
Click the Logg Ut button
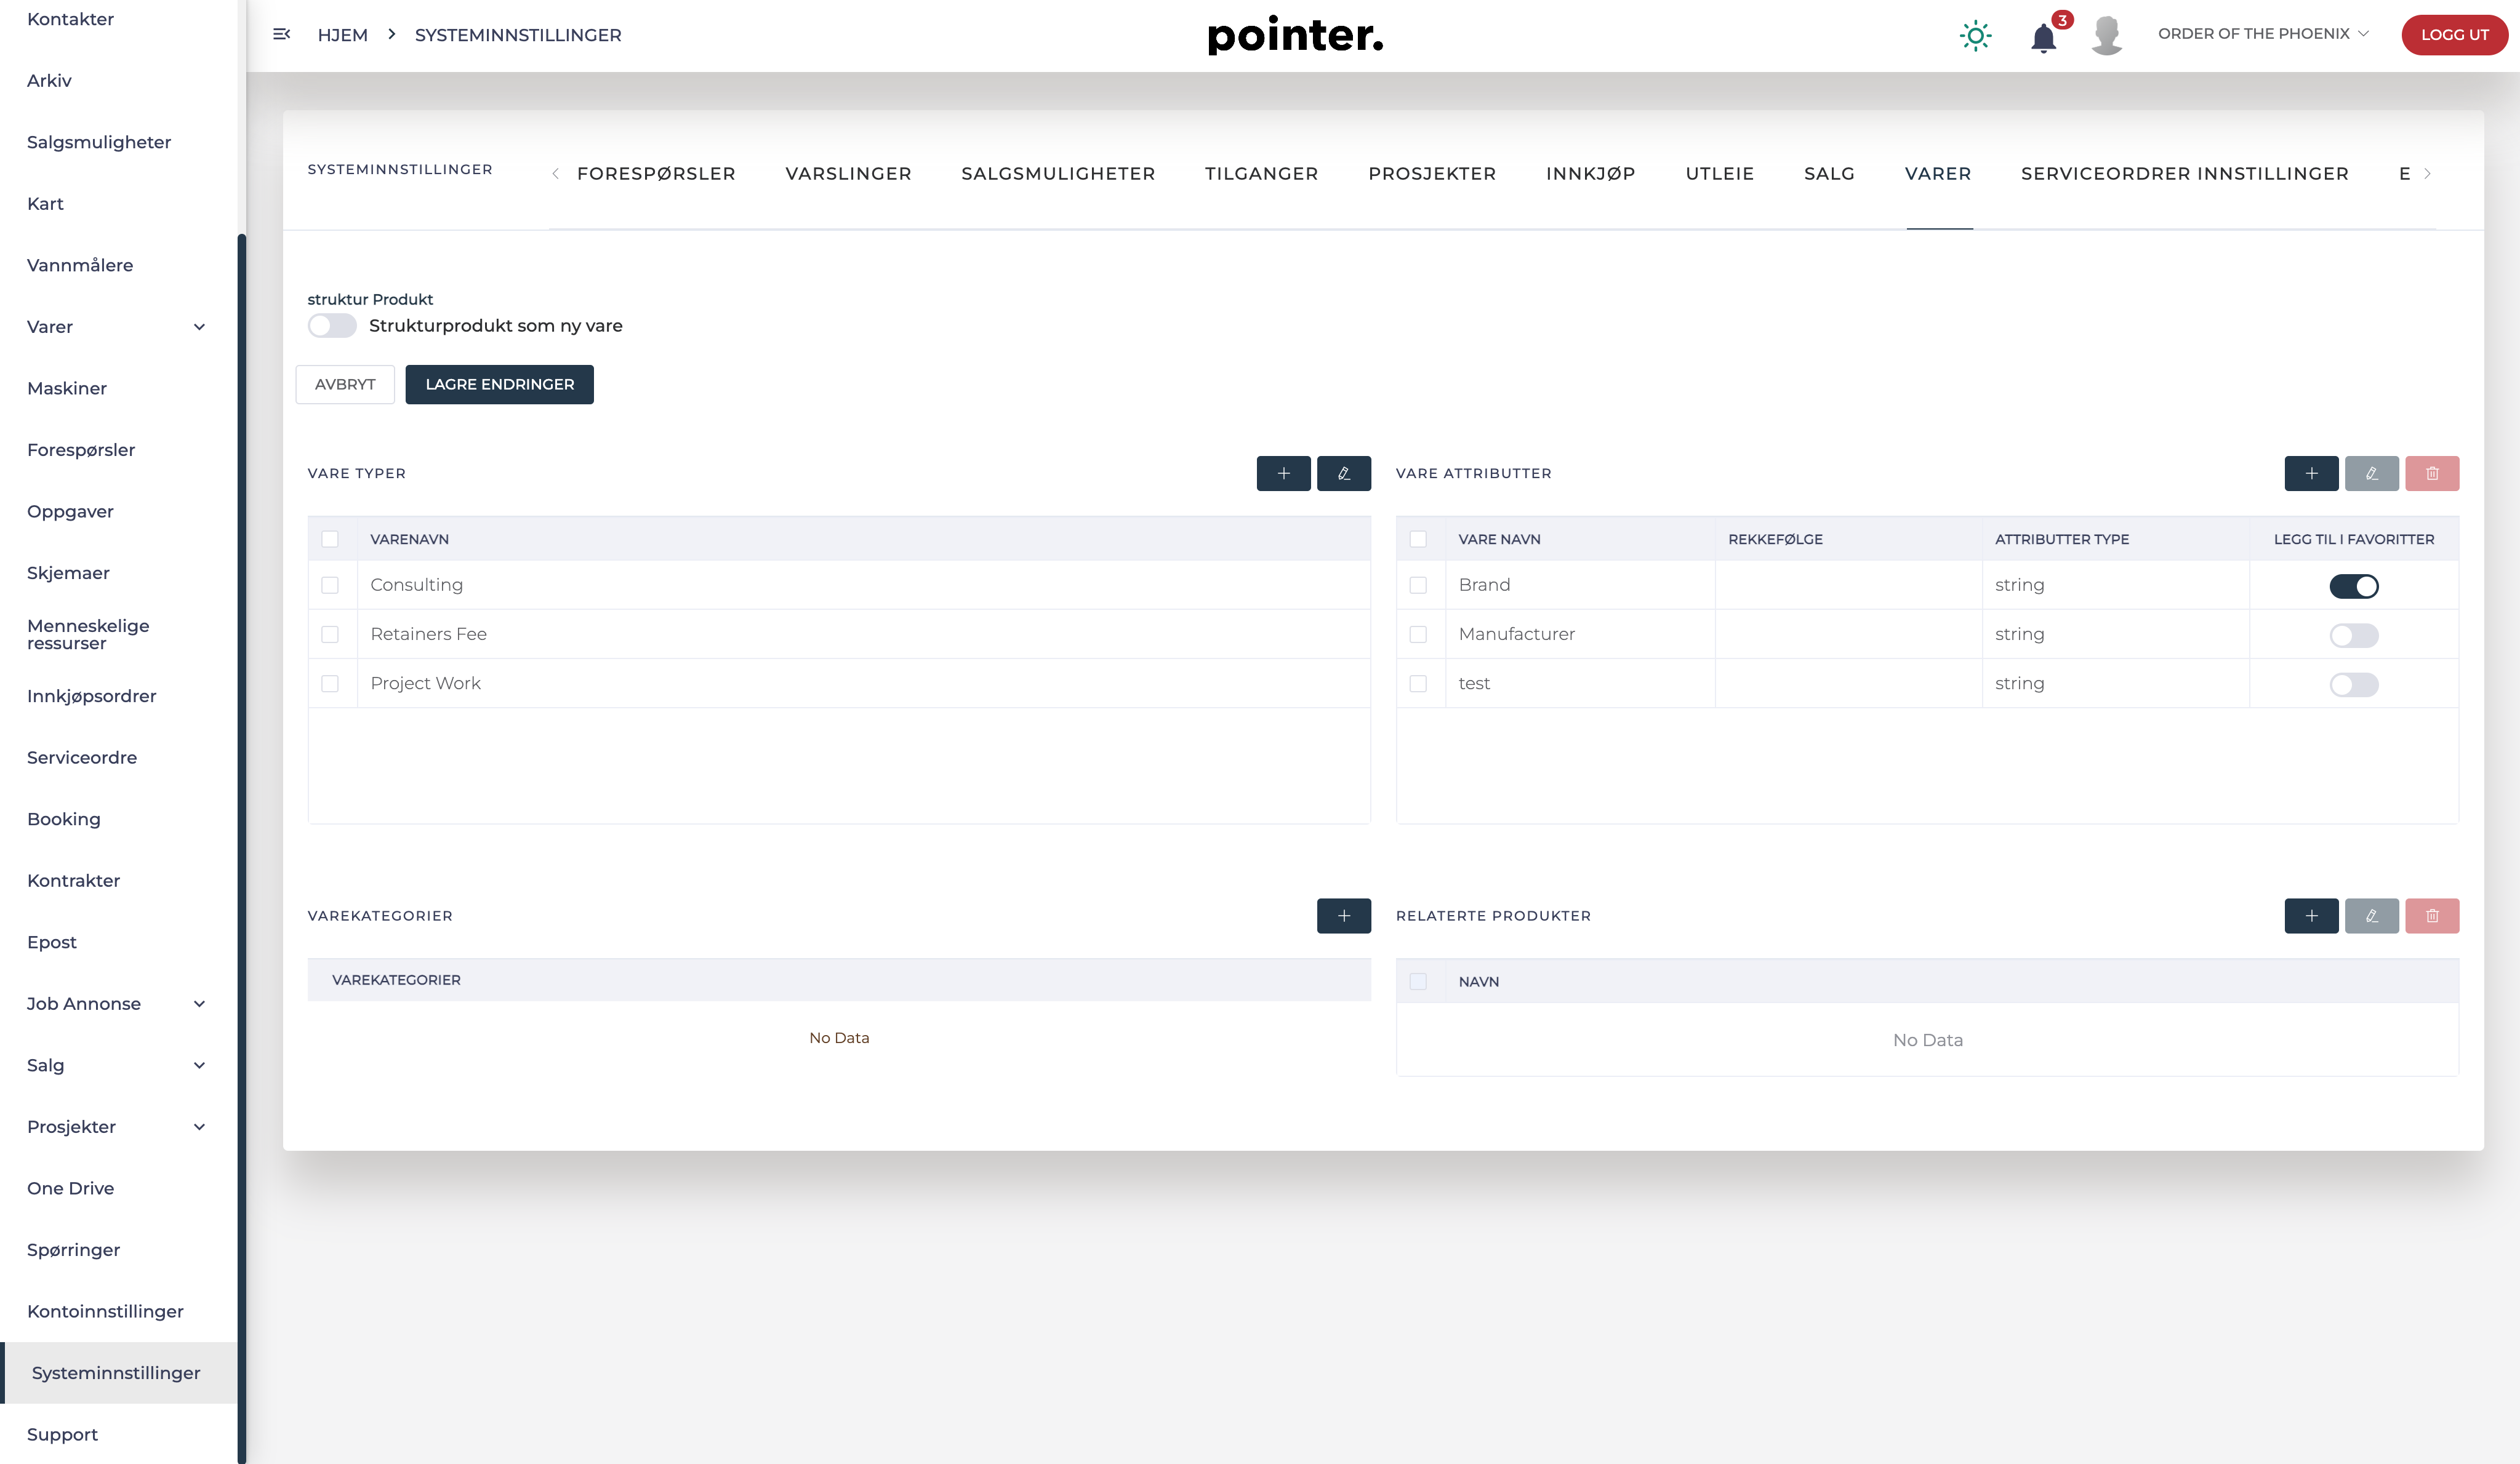coord(2454,35)
